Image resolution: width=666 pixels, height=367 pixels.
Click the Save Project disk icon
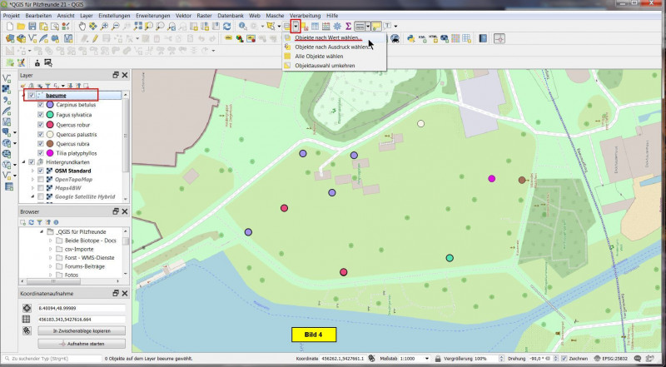tap(32, 27)
